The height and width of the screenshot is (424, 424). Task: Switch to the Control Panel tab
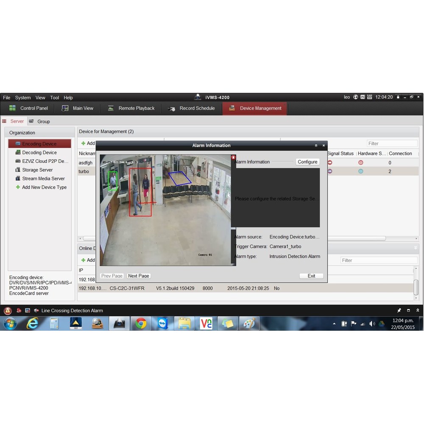coord(29,108)
